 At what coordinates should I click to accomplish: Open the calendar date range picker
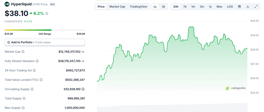(x=239, y=7)
